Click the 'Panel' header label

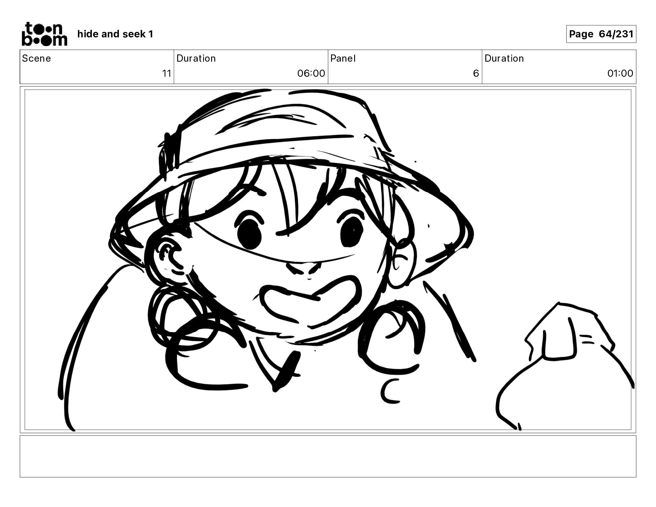pyautogui.click(x=343, y=58)
